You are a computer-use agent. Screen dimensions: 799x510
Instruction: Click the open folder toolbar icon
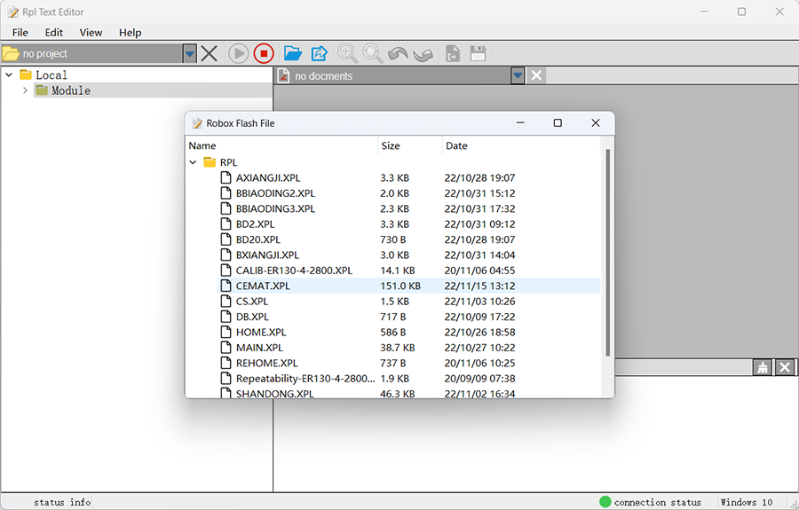[292, 53]
